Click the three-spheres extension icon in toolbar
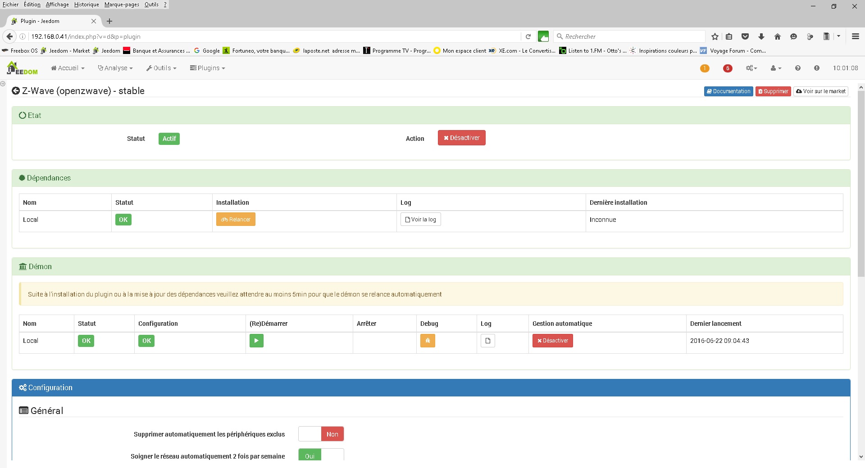This screenshot has height=468, width=865. pyautogui.click(x=810, y=36)
